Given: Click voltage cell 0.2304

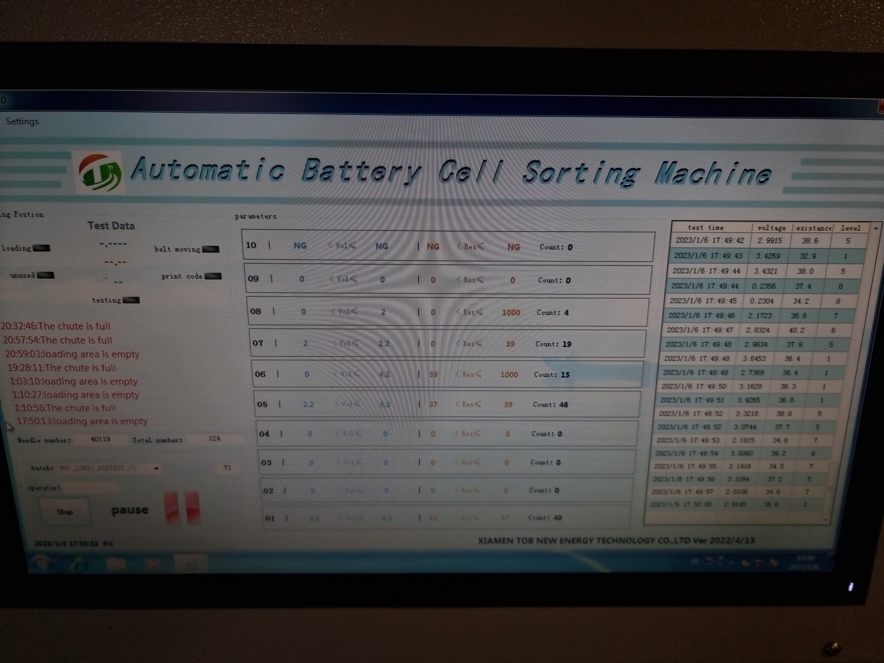Looking at the screenshot, I should (762, 301).
